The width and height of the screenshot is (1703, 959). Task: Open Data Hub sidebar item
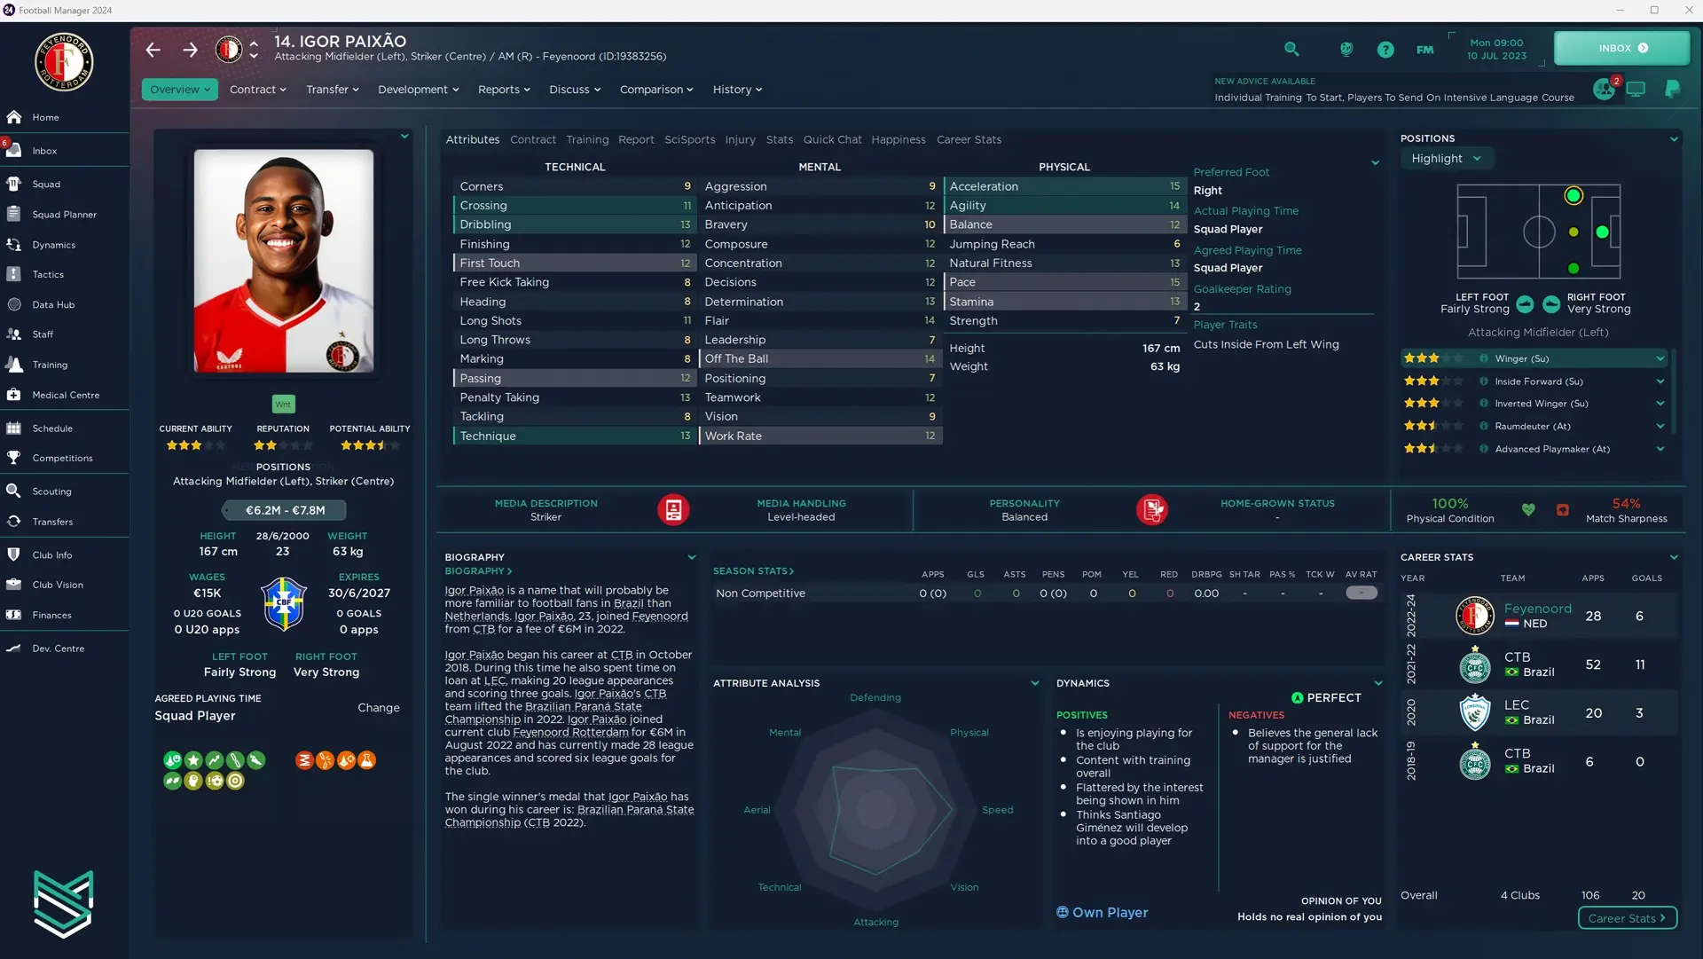click(64, 305)
